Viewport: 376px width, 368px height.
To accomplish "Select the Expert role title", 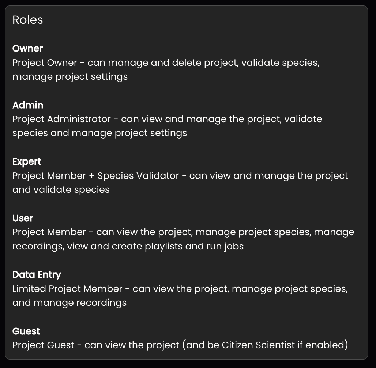I will [27, 162].
